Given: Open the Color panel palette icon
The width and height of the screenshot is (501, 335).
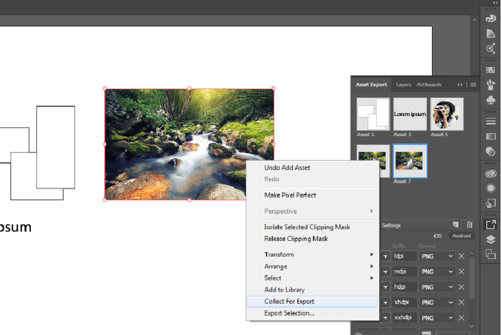Looking at the screenshot, I should (x=490, y=19).
